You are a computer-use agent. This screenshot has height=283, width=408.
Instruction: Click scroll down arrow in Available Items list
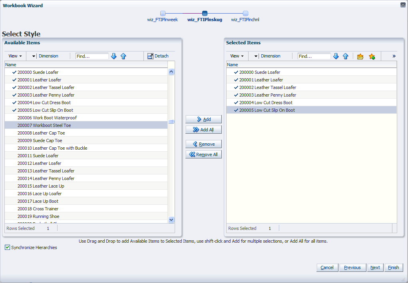pos(171,220)
